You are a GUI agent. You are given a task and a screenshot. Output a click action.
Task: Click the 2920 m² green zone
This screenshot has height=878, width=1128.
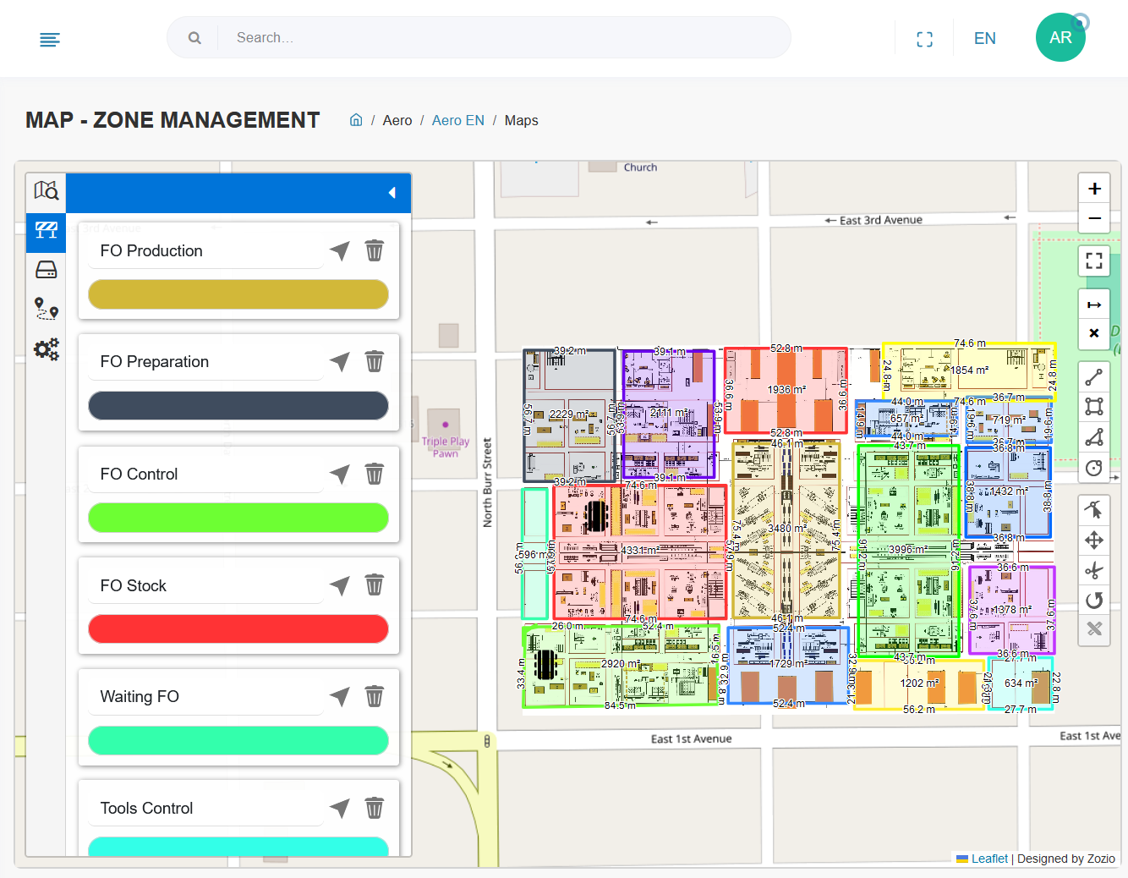point(621,665)
